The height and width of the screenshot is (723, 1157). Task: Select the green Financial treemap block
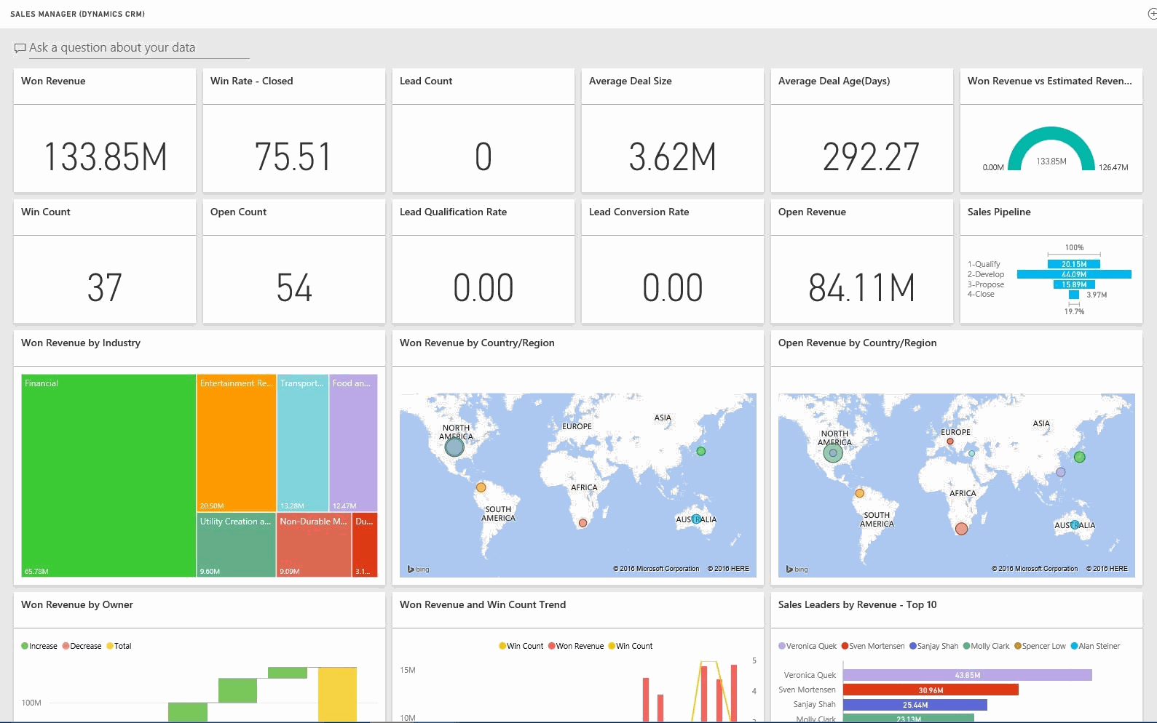click(x=108, y=476)
